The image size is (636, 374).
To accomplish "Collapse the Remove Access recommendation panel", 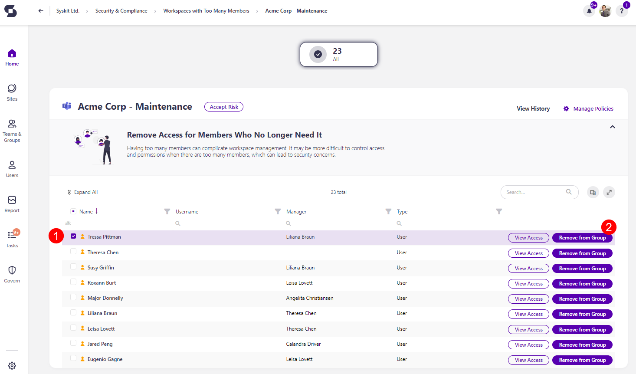I will 612,127.
